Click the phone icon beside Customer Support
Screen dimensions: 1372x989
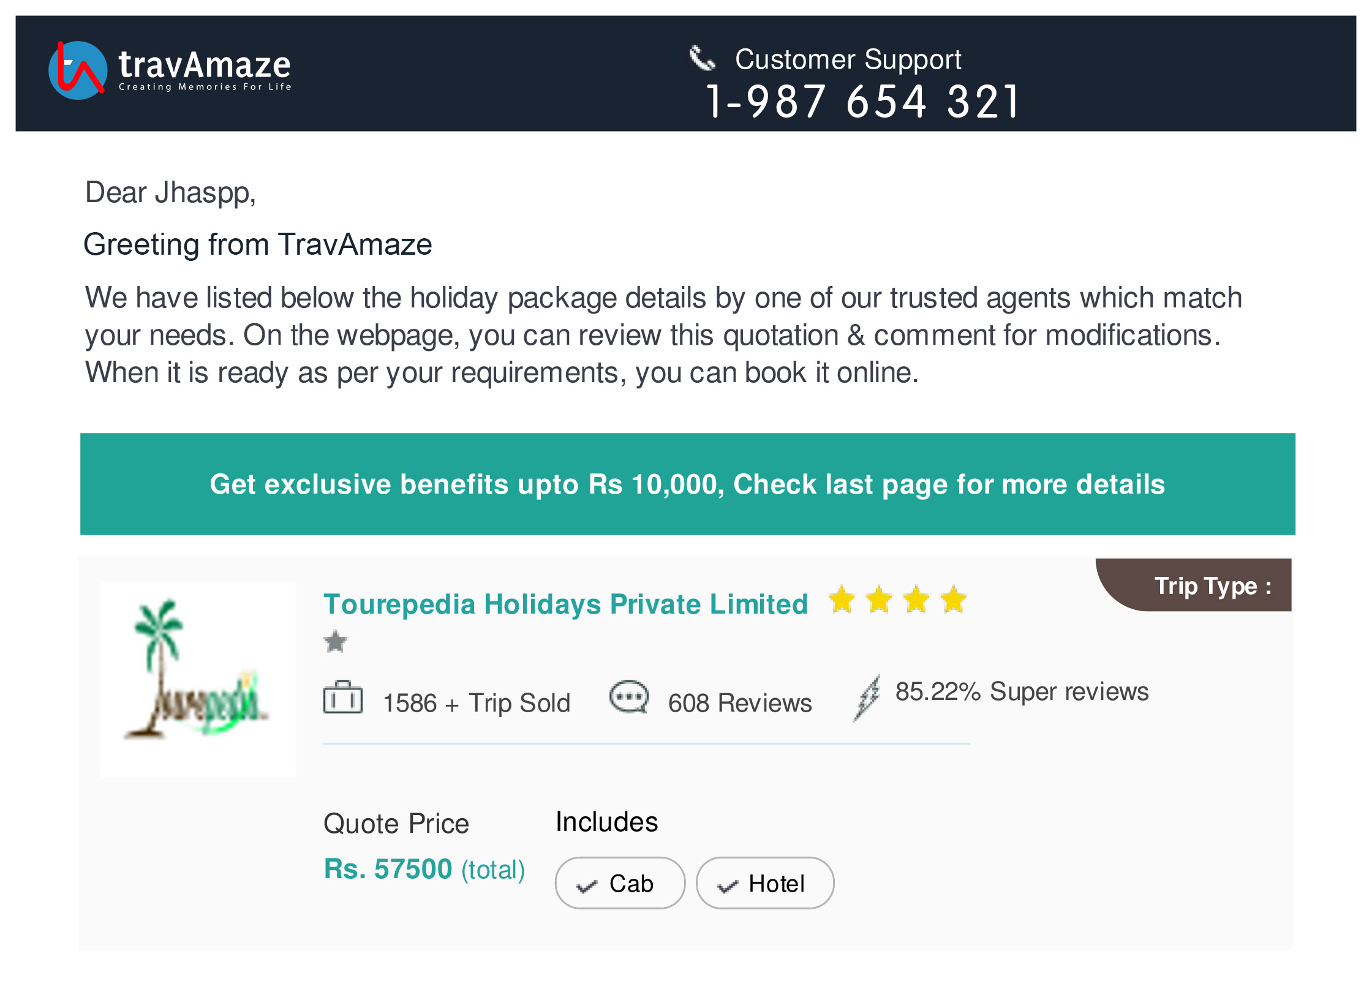(702, 59)
